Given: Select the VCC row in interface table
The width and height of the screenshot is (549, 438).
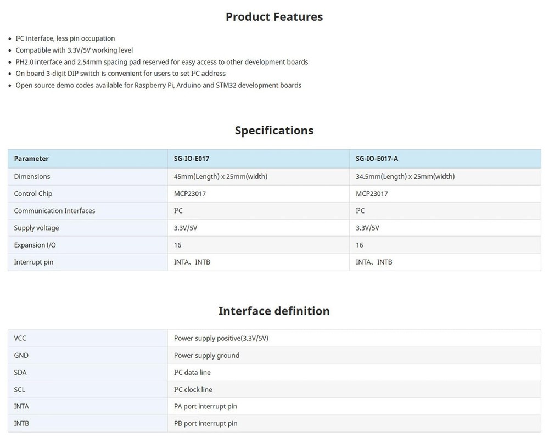Looking at the screenshot, I should [x=20, y=338].
